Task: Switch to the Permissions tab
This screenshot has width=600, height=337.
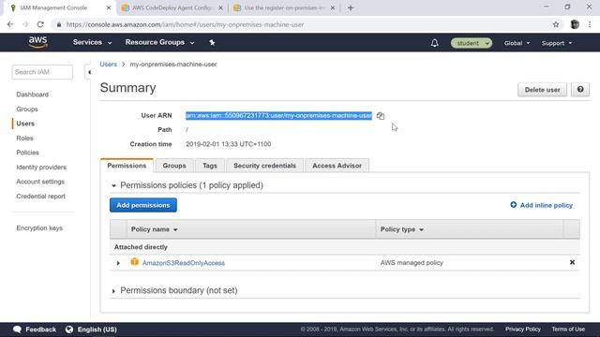Action: [127, 166]
